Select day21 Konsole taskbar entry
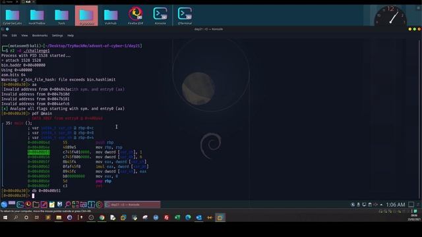 click(x=133, y=205)
